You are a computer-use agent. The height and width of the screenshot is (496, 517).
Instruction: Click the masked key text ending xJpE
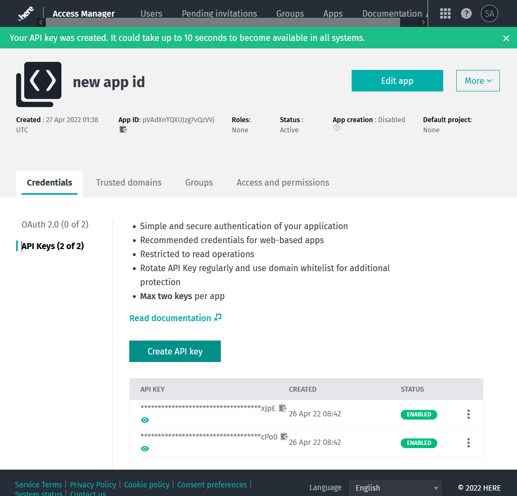(x=208, y=408)
